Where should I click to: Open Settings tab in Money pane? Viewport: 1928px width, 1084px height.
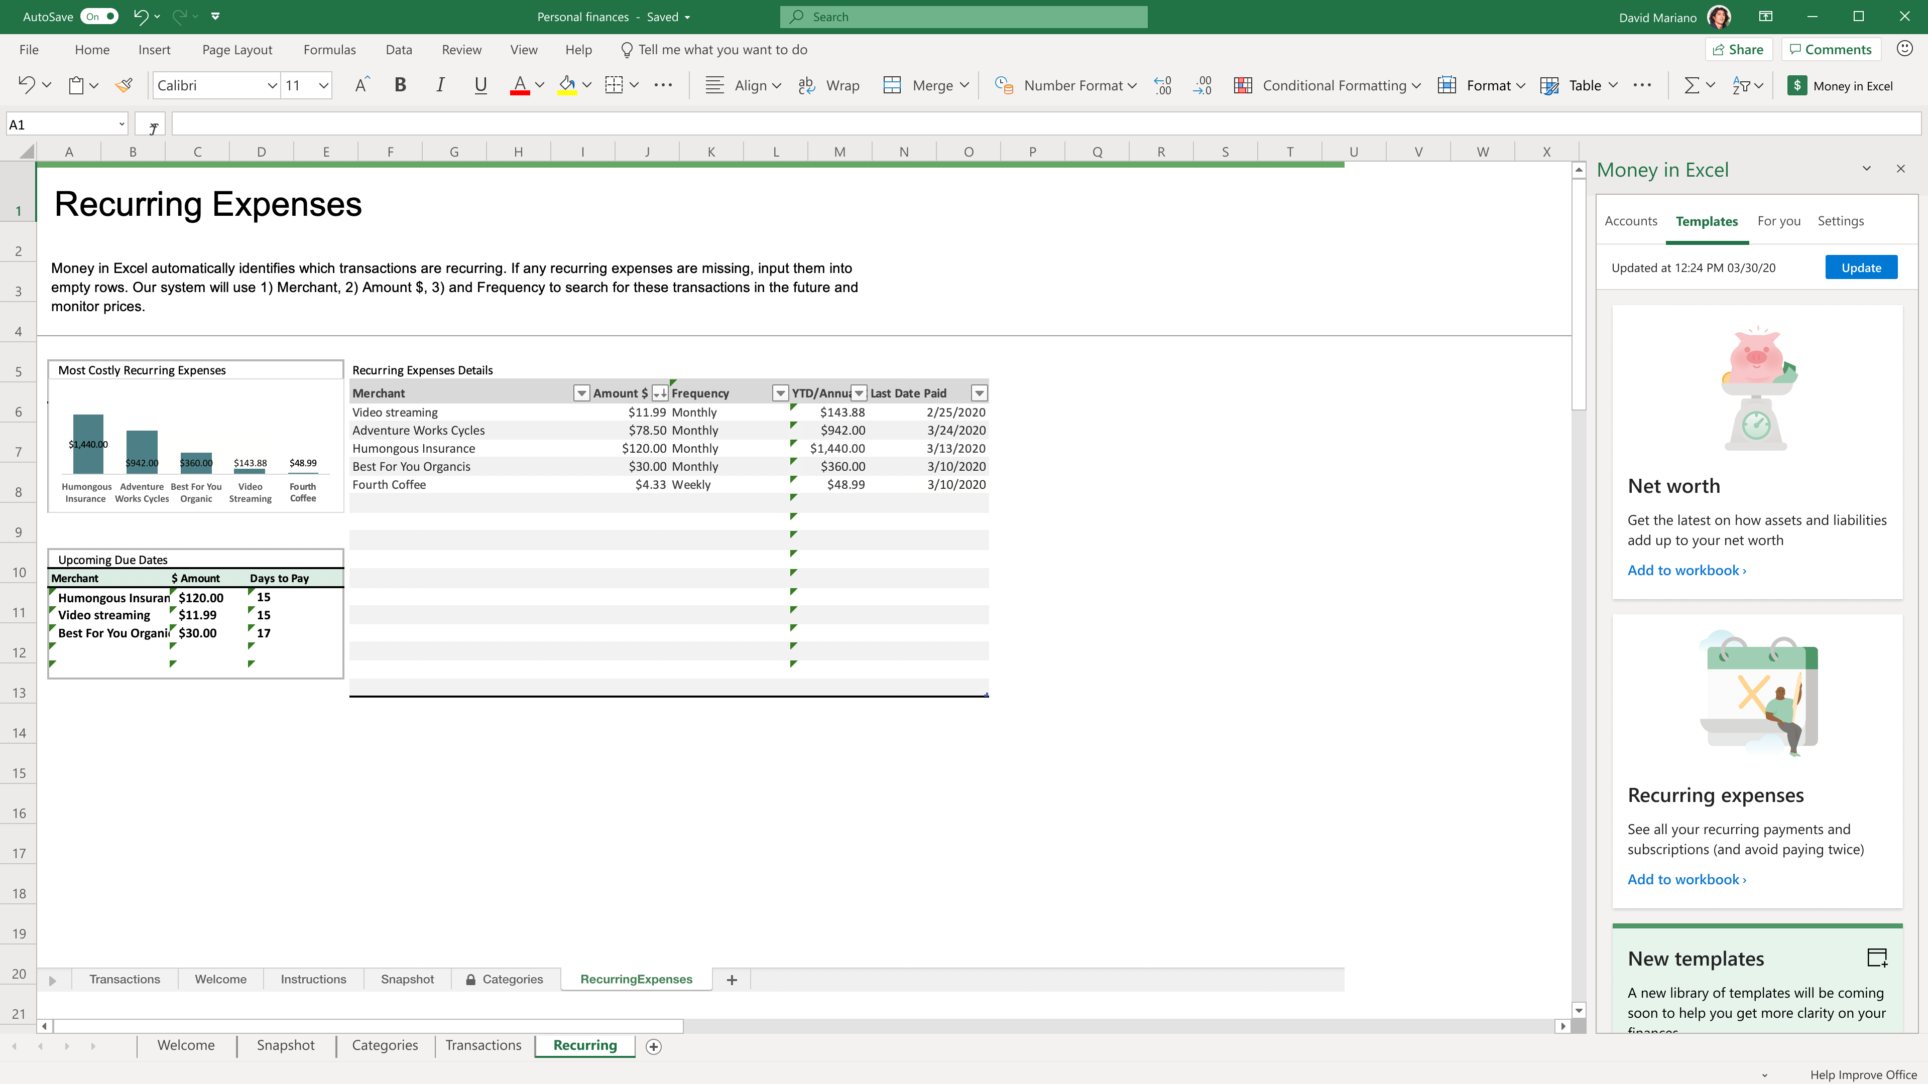click(x=1841, y=221)
